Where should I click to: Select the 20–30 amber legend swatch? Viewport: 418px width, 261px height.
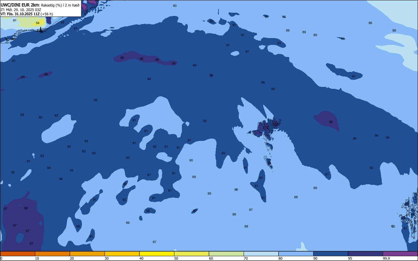point(87,254)
